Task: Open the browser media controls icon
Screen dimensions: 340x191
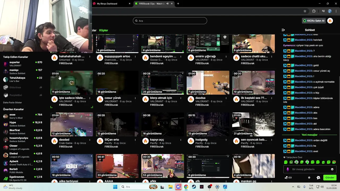Action: (323, 11)
